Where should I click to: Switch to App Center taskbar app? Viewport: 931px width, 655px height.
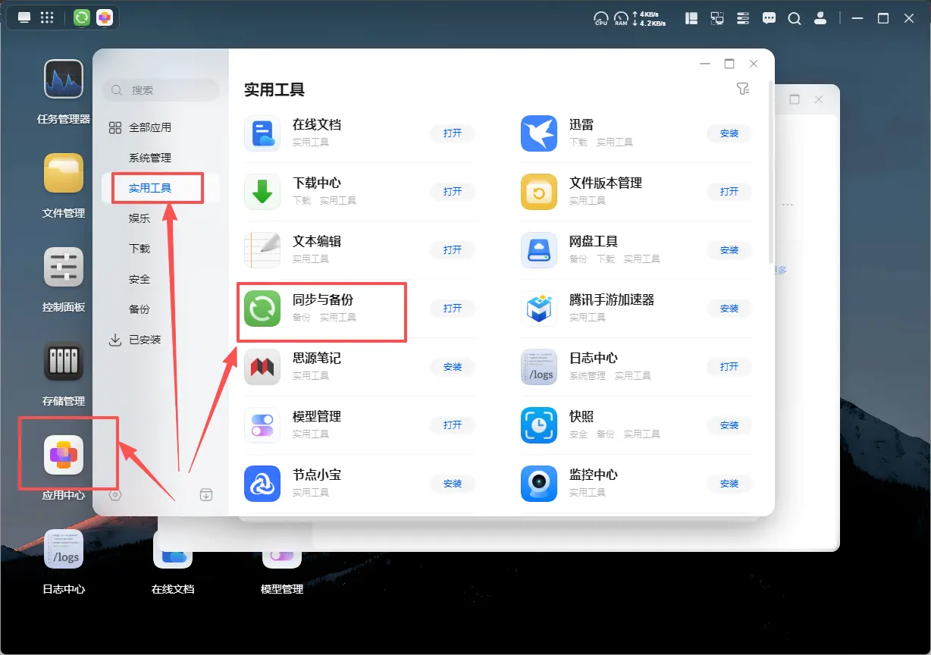[x=105, y=17]
